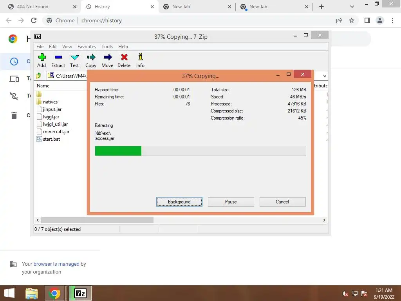Click the Info toolbar icon
The width and height of the screenshot is (401, 301).
141,56
